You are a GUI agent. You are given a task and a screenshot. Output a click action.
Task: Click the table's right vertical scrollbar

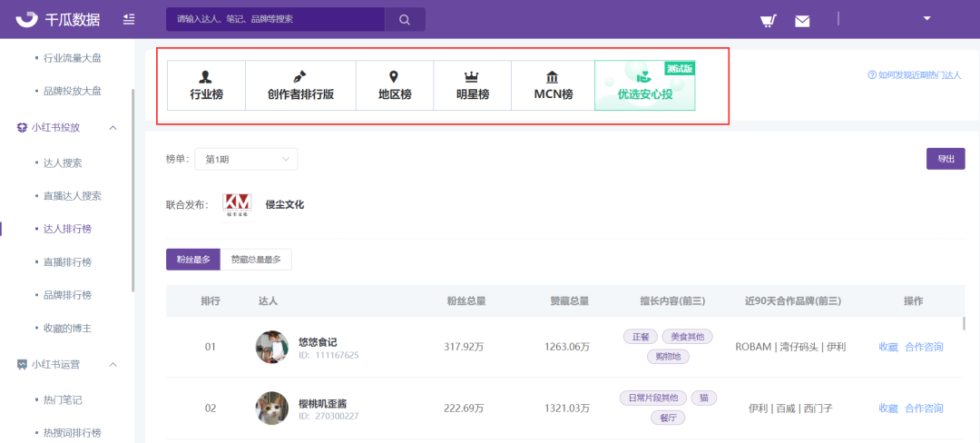click(963, 323)
